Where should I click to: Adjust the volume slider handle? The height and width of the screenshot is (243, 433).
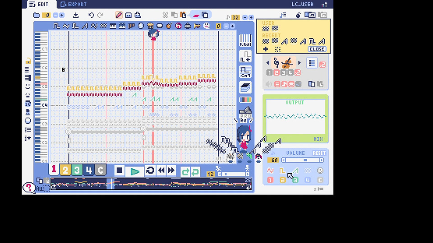(x=305, y=160)
